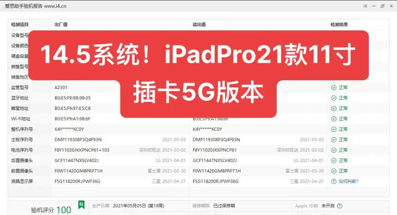
Task: Select the 蓝牙地址 row label
Action: point(20,98)
